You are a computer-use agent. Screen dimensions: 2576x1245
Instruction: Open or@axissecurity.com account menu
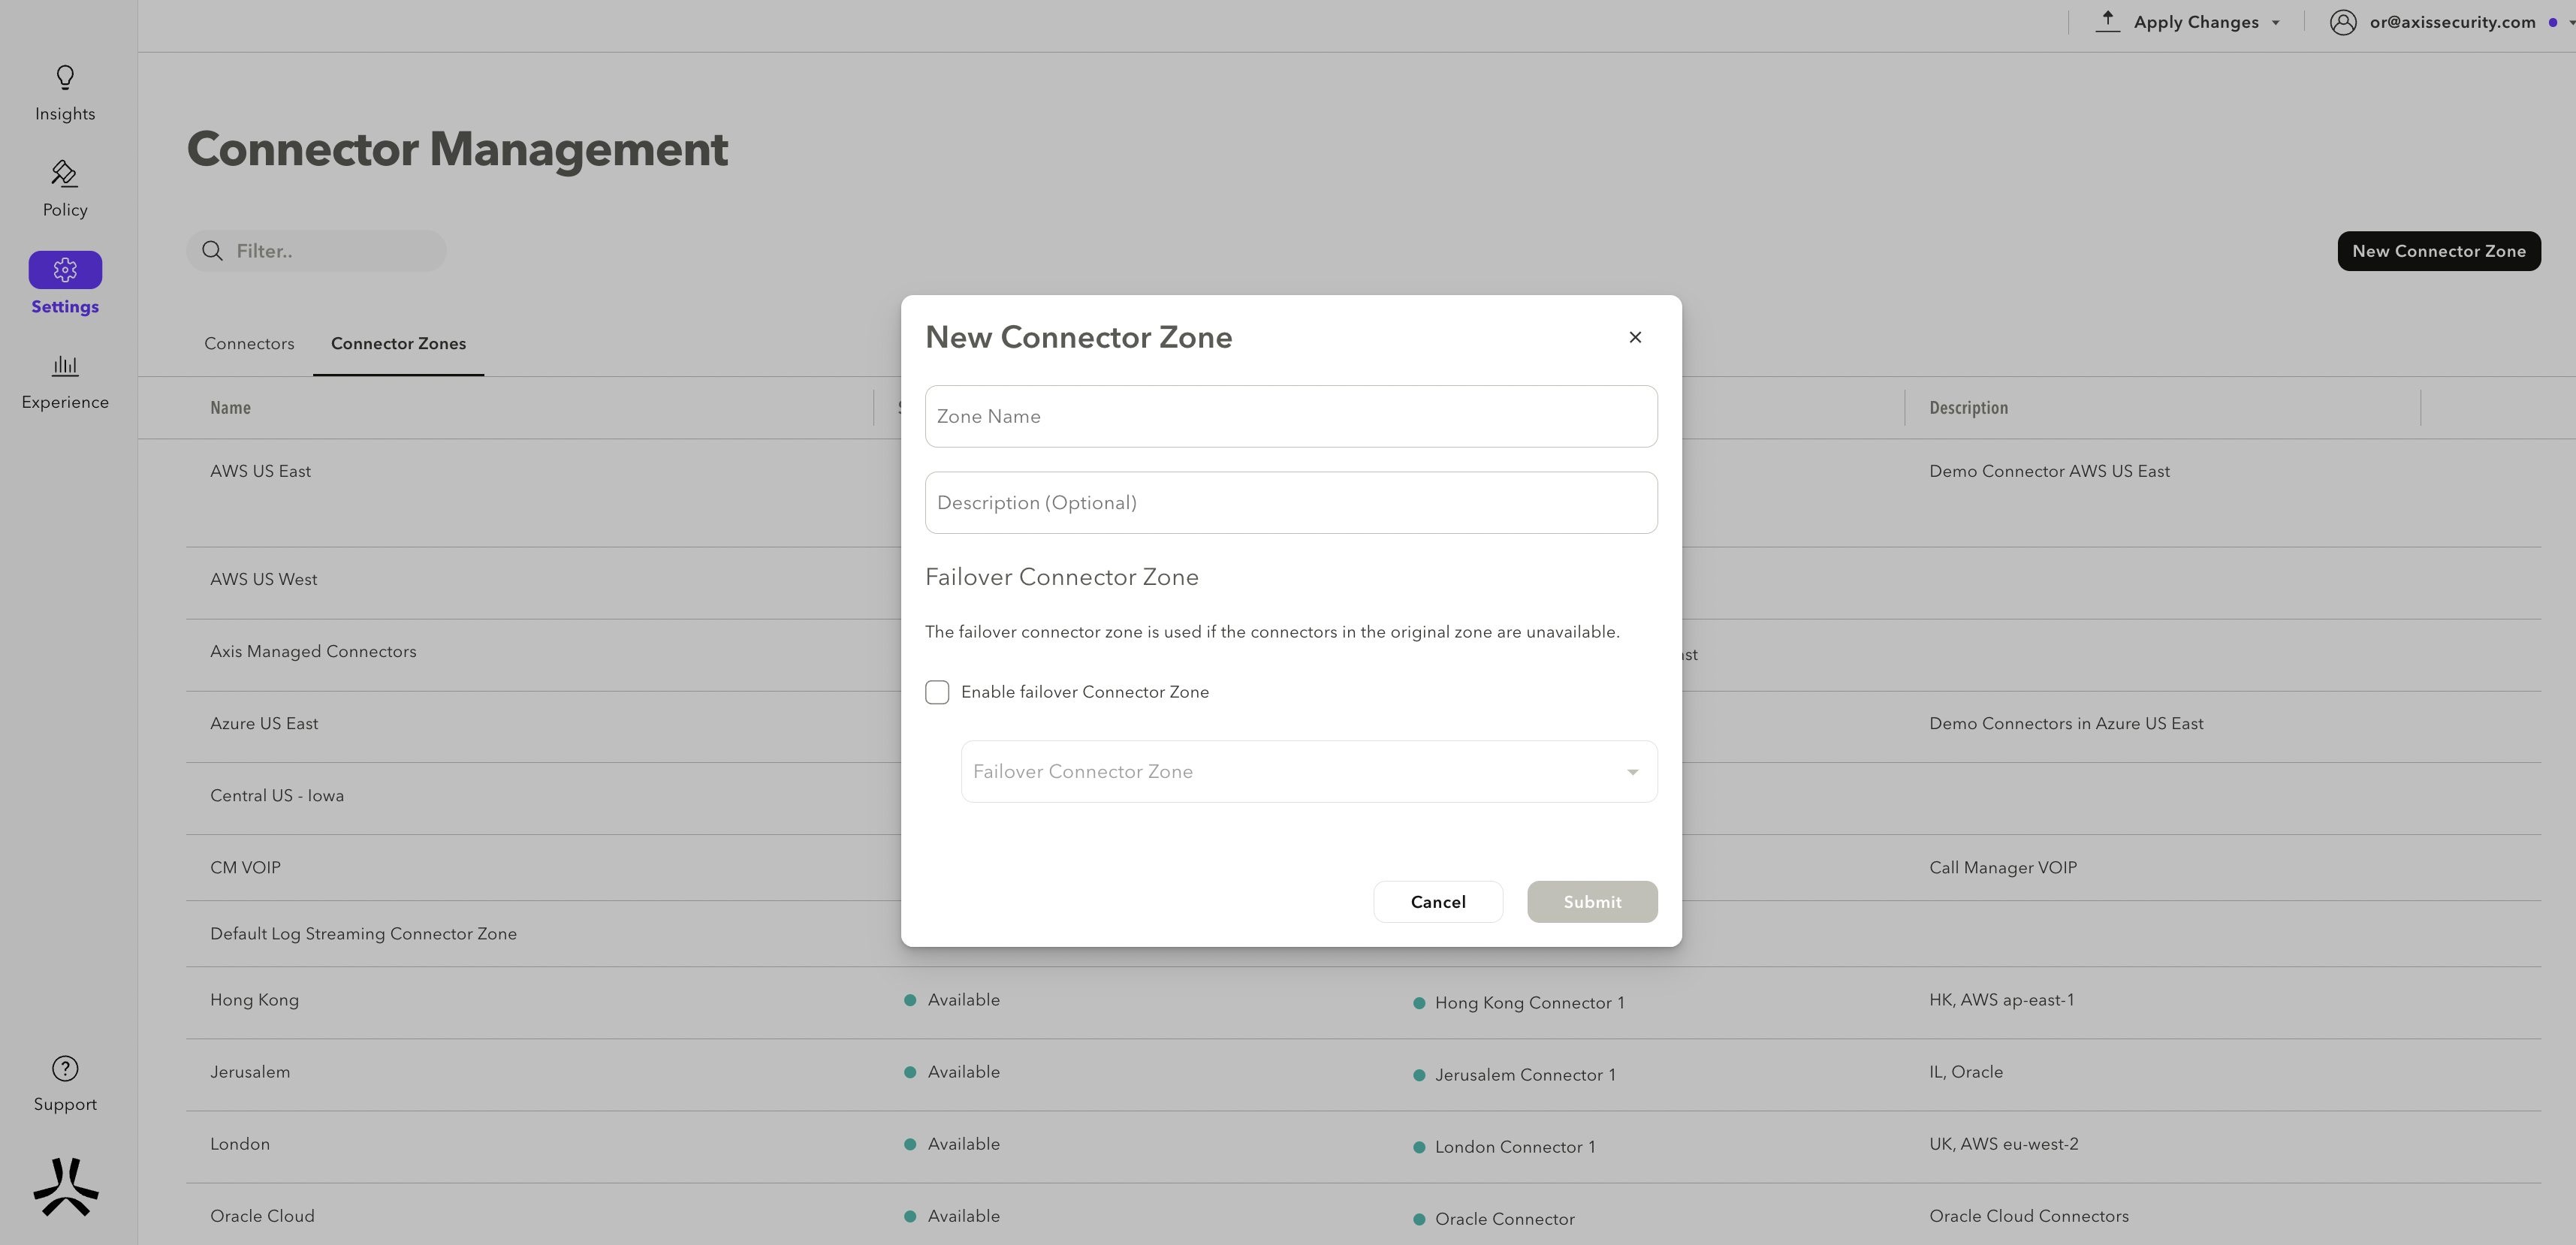tap(2451, 22)
